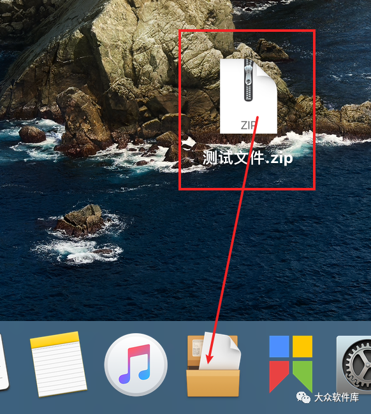The image size is (371, 414).
Task: Click the 测试文件.zip filename label
Action: point(248,158)
